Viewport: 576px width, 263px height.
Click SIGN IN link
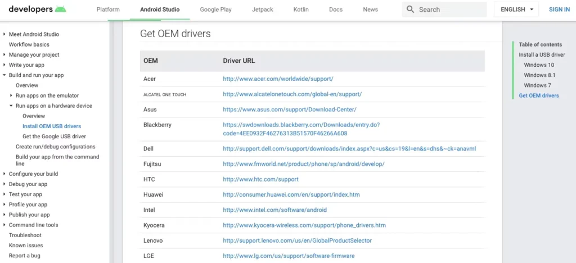click(x=559, y=10)
